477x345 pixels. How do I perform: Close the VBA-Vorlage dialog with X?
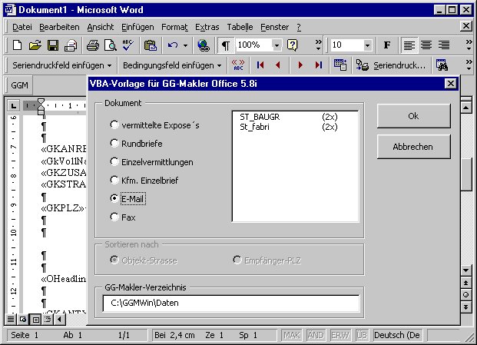(x=451, y=83)
